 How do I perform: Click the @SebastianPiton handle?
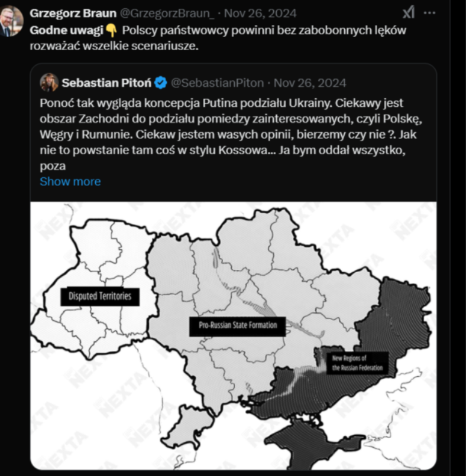point(216,83)
